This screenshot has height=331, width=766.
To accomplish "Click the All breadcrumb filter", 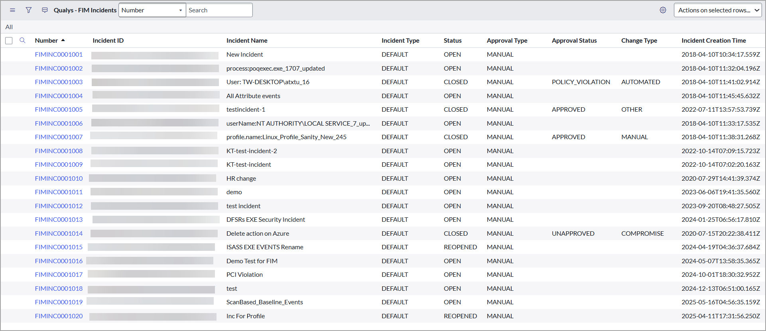I will point(9,27).
